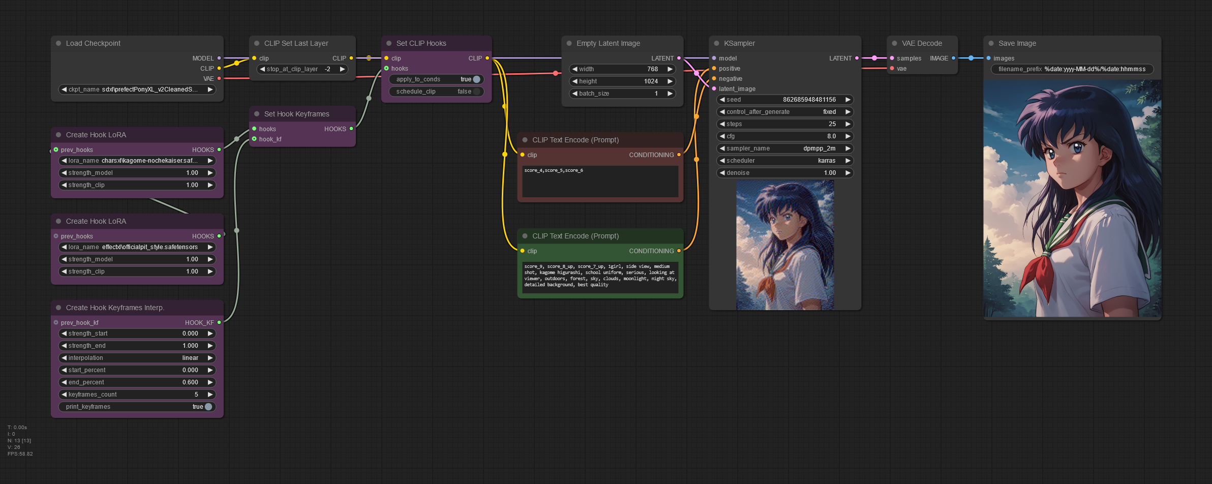
Task: Click the CLIP output socket of Set CLIP Hooks
Action: pyautogui.click(x=487, y=58)
